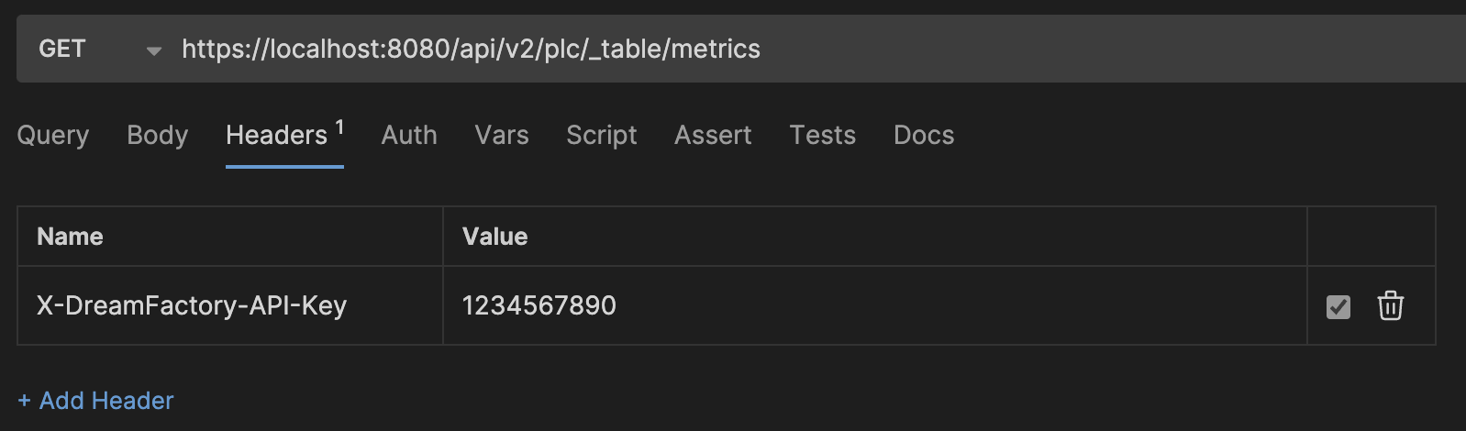Click the Name column header

click(x=70, y=237)
